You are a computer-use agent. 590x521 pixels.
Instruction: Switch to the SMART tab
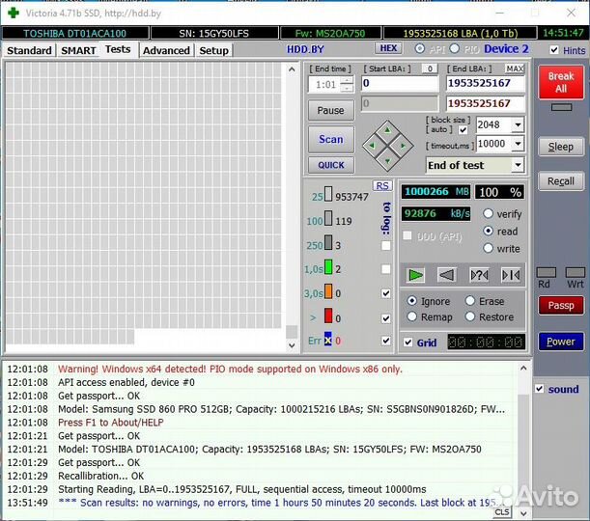[78, 50]
